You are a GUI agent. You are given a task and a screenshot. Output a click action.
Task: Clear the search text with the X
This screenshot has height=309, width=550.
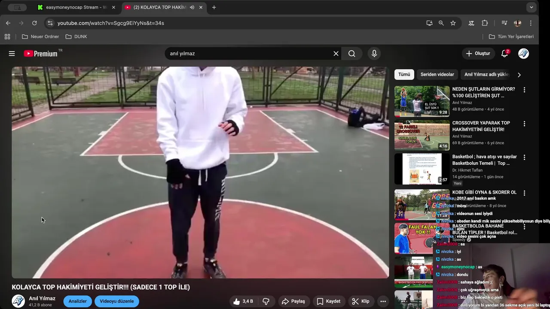(x=336, y=54)
